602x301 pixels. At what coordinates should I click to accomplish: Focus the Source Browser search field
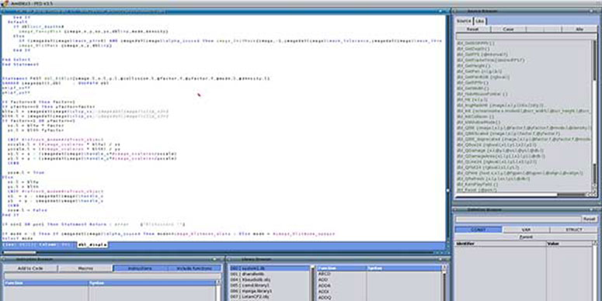pos(526,36)
